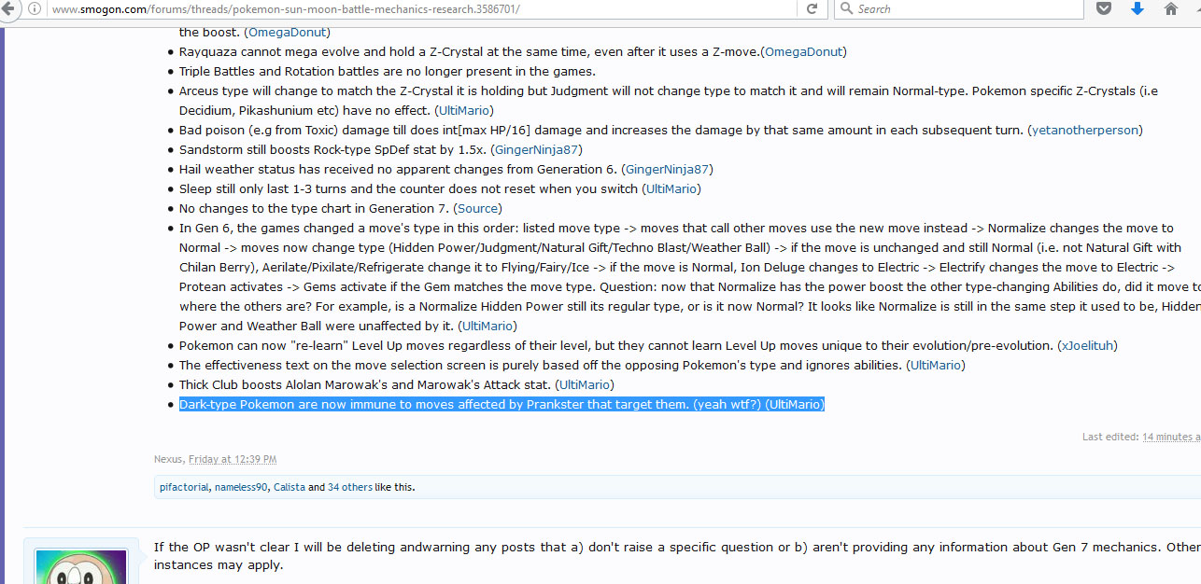Open GingerNinja87 link on Sandstorm line
This screenshot has width=1201, height=584.
click(x=537, y=149)
